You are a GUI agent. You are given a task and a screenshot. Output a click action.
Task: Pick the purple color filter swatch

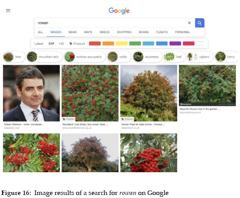(175, 44)
